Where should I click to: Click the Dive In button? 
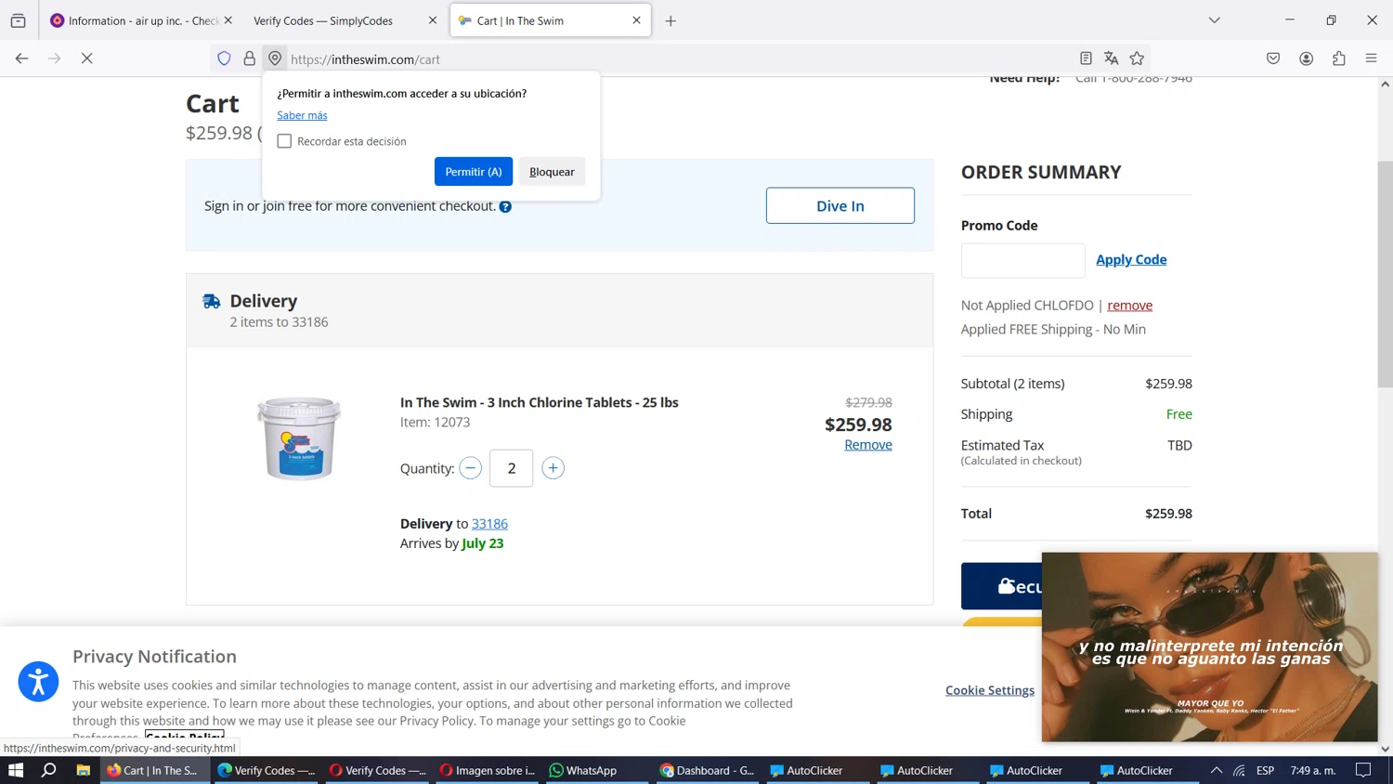pos(840,205)
